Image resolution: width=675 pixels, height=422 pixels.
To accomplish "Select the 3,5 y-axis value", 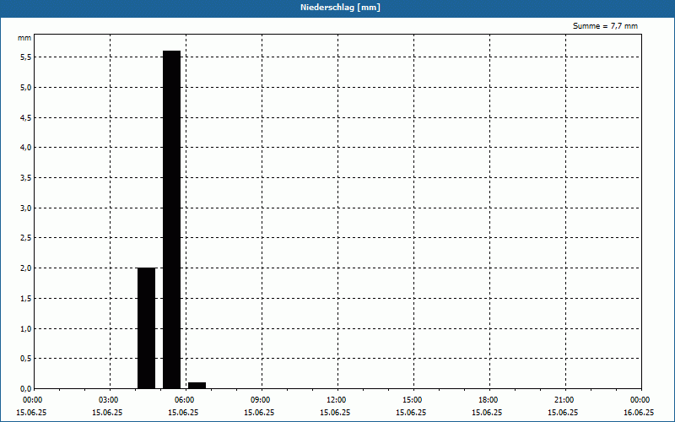I will (x=26, y=177).
